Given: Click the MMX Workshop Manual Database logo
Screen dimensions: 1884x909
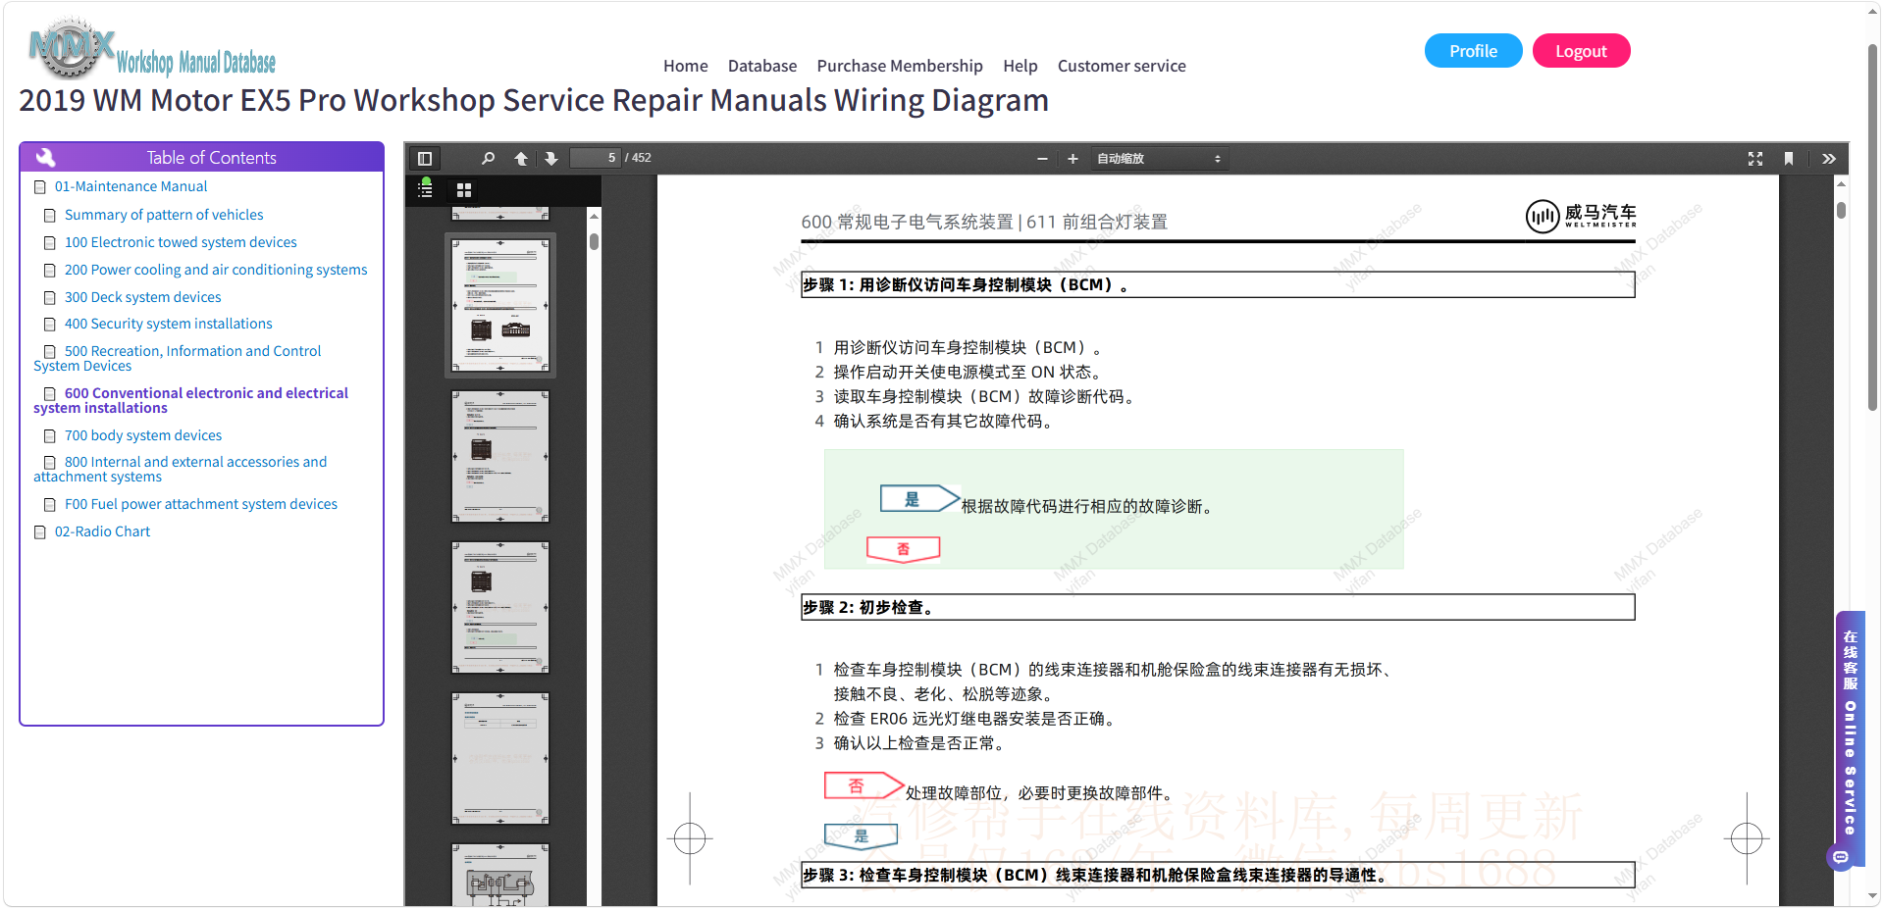Looking at the screenshot, I should [152, 49].
